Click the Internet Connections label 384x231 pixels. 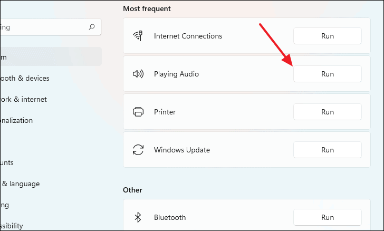(188, 36)
